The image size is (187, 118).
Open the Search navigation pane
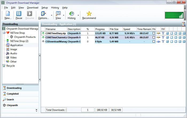click(x=20, y=99)
